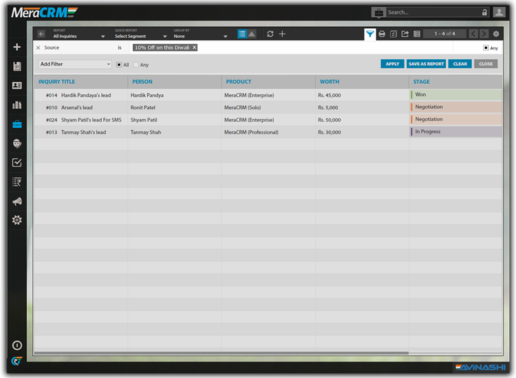Click the SAVE AS REPORT button

426,64
